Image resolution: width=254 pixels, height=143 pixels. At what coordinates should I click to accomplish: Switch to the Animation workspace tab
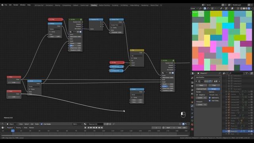click(49, 5)
